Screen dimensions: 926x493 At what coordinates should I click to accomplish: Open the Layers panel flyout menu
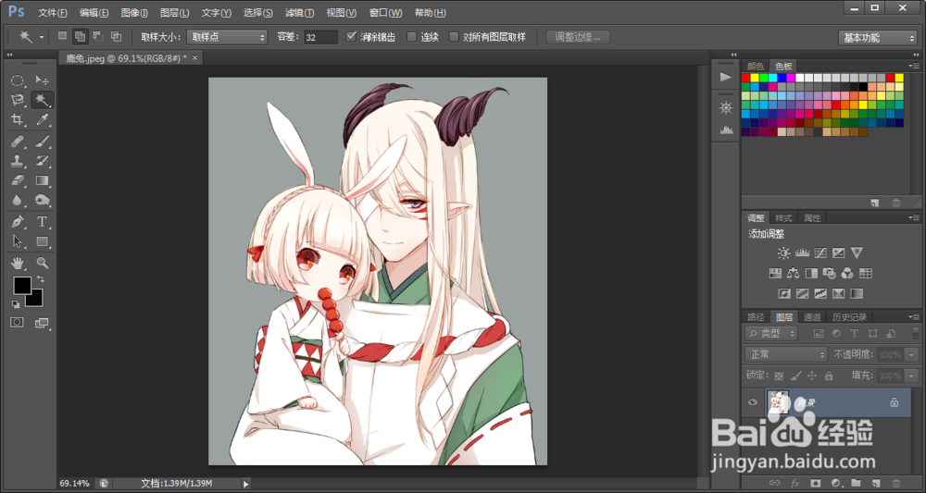914,316
